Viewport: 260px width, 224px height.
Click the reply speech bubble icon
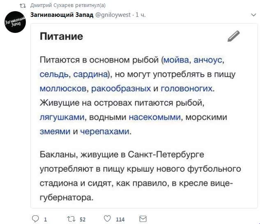[35, 219]
